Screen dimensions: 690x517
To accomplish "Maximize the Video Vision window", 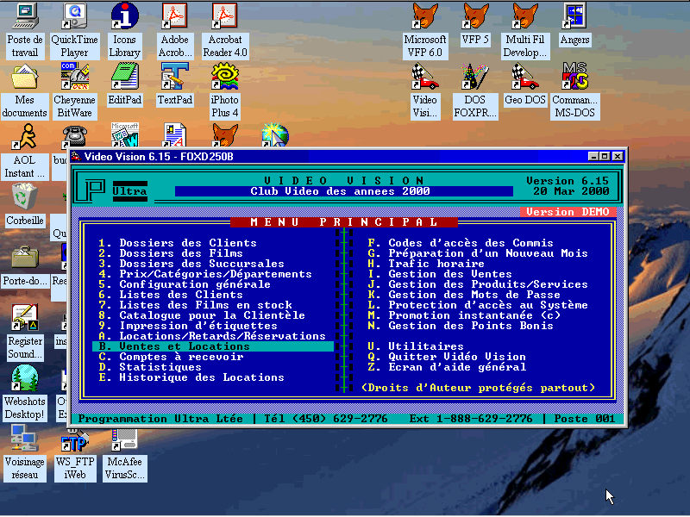I will 605,156.
